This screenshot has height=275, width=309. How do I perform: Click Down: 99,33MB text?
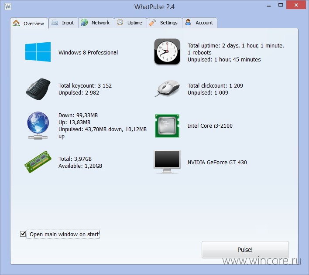click(78, 115)
